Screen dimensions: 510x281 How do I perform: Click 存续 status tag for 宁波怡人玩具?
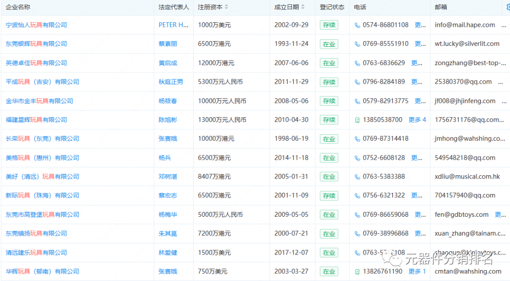pos(329,25)
